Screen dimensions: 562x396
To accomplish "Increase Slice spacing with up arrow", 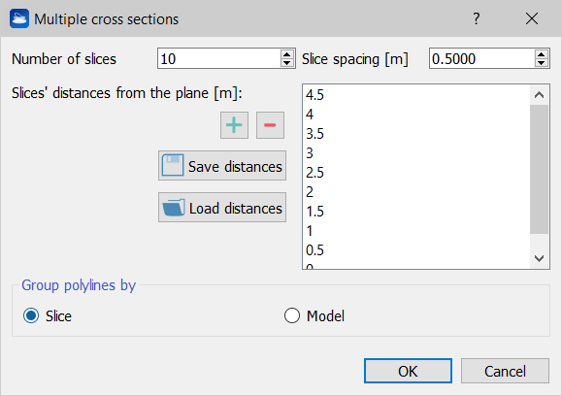I will pos(542,54).
